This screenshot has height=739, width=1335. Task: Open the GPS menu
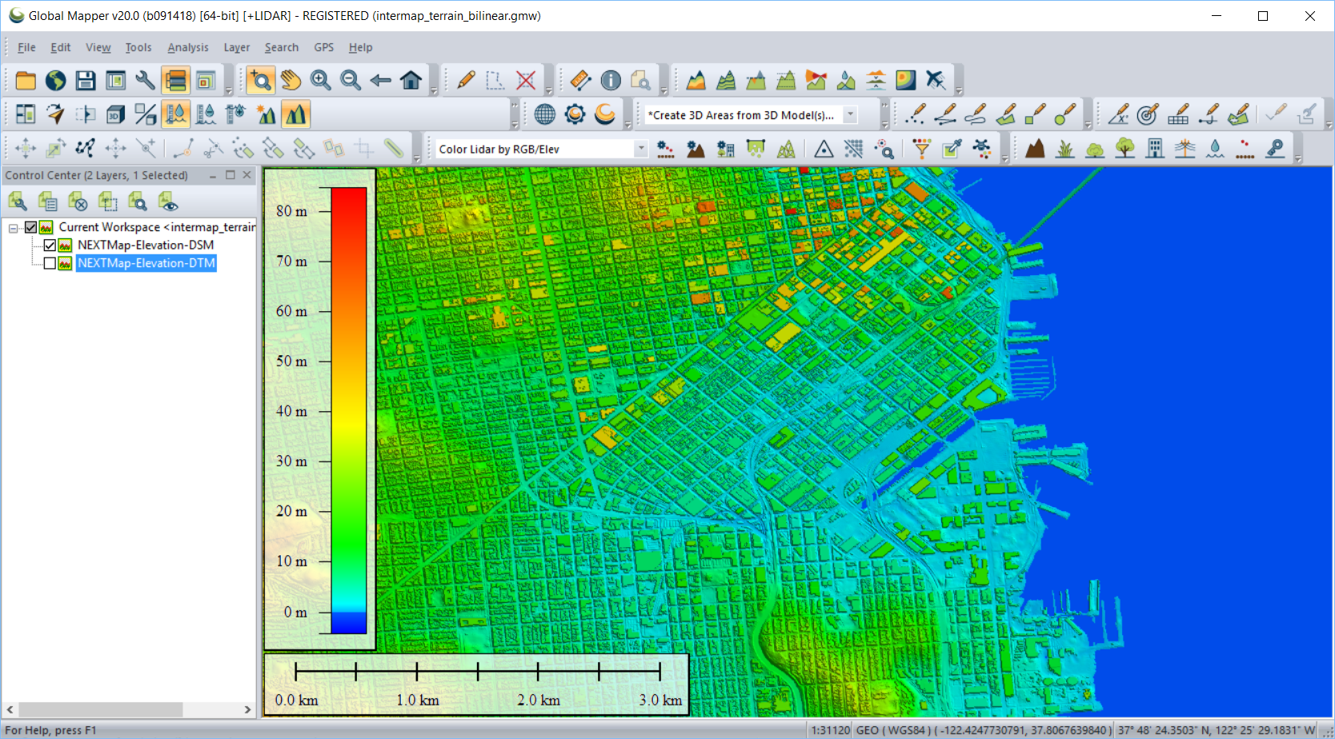click(x=323, y=47)
